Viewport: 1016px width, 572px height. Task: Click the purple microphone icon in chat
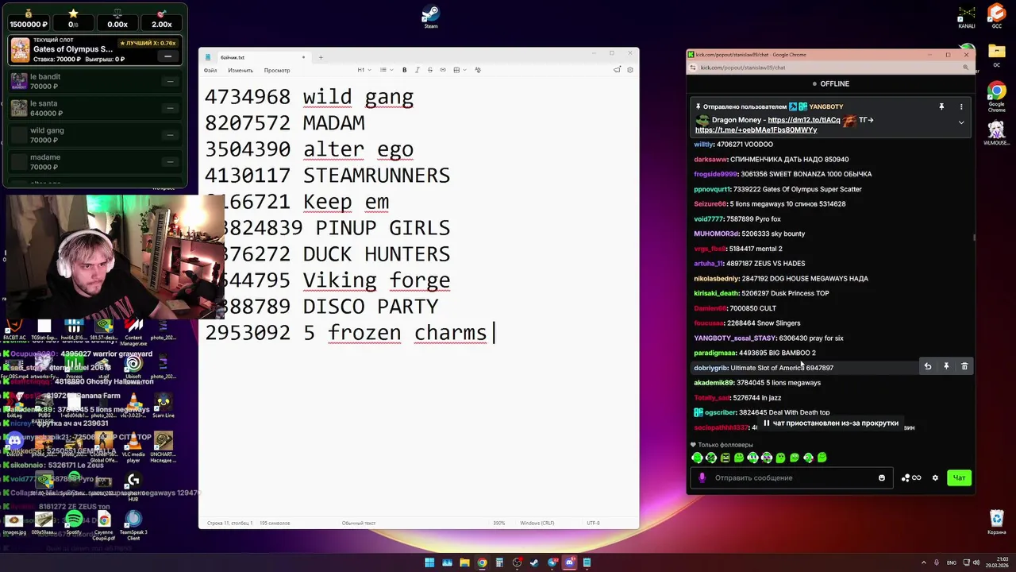click(x=702, y=477)
